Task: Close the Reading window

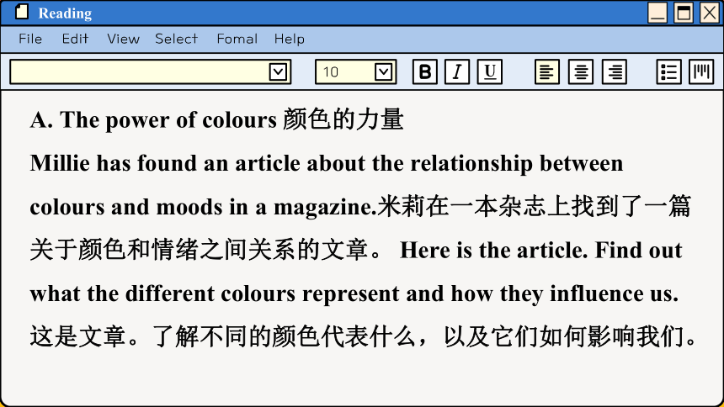Action: click(710, 13)
